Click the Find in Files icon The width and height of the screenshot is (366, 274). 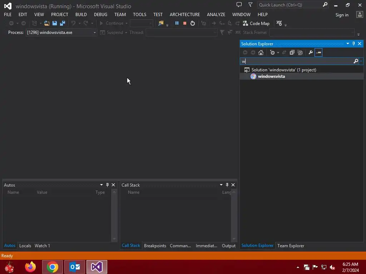click(161, 23)
